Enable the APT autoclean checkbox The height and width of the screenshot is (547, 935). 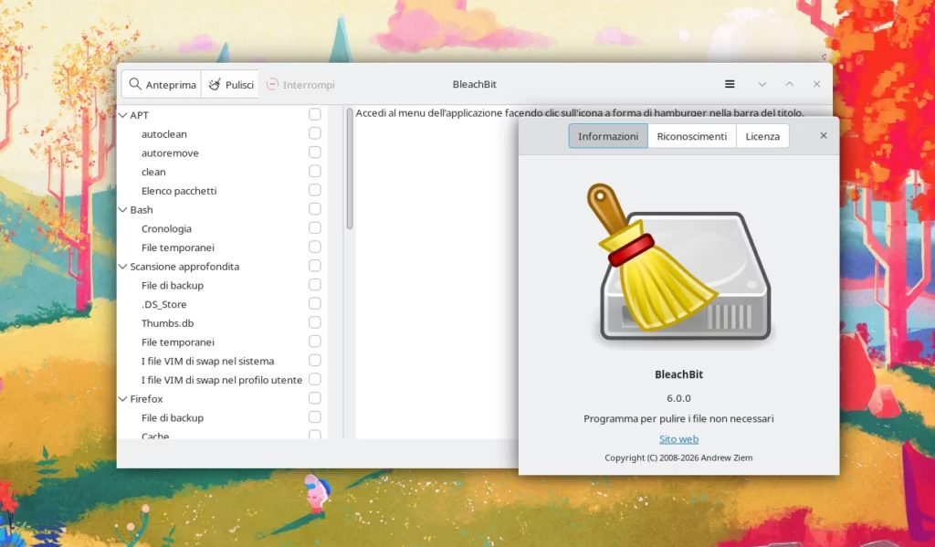pos(315,133)
